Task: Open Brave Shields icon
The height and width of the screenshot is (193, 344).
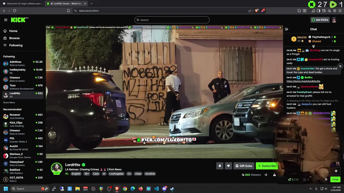Action: [256, 11]
